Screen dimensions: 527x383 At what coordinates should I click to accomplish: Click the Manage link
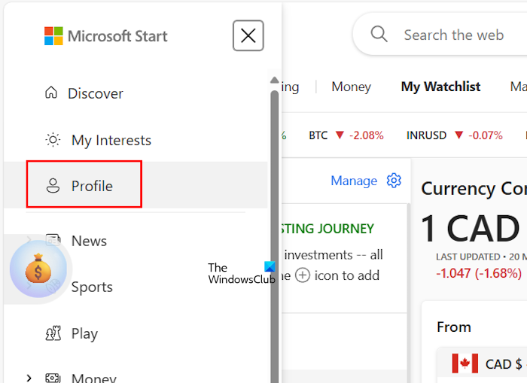point(354,181)
